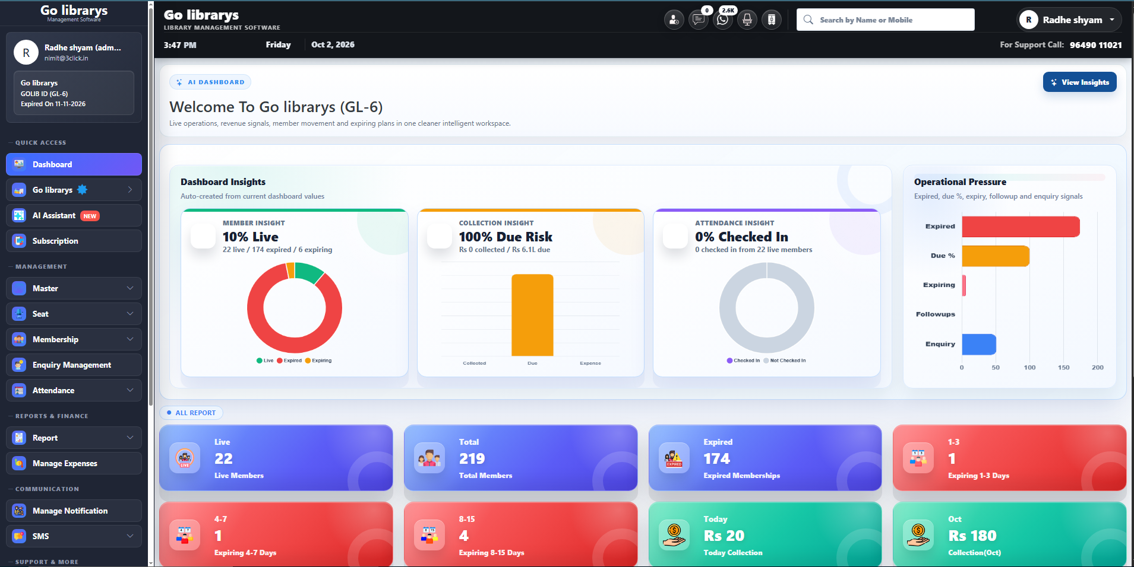The image size is (1134, 567).
Task: Click the Search by Name or Mobile field
Action: (885, 20)
